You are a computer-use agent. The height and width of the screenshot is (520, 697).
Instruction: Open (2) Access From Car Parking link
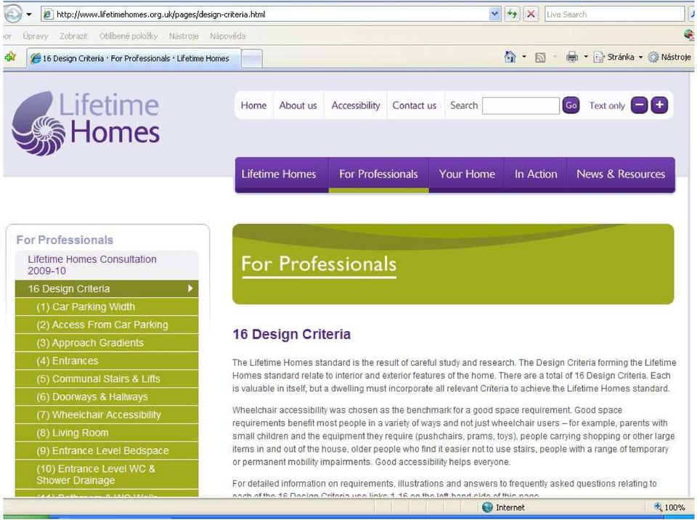click(107, 325)
